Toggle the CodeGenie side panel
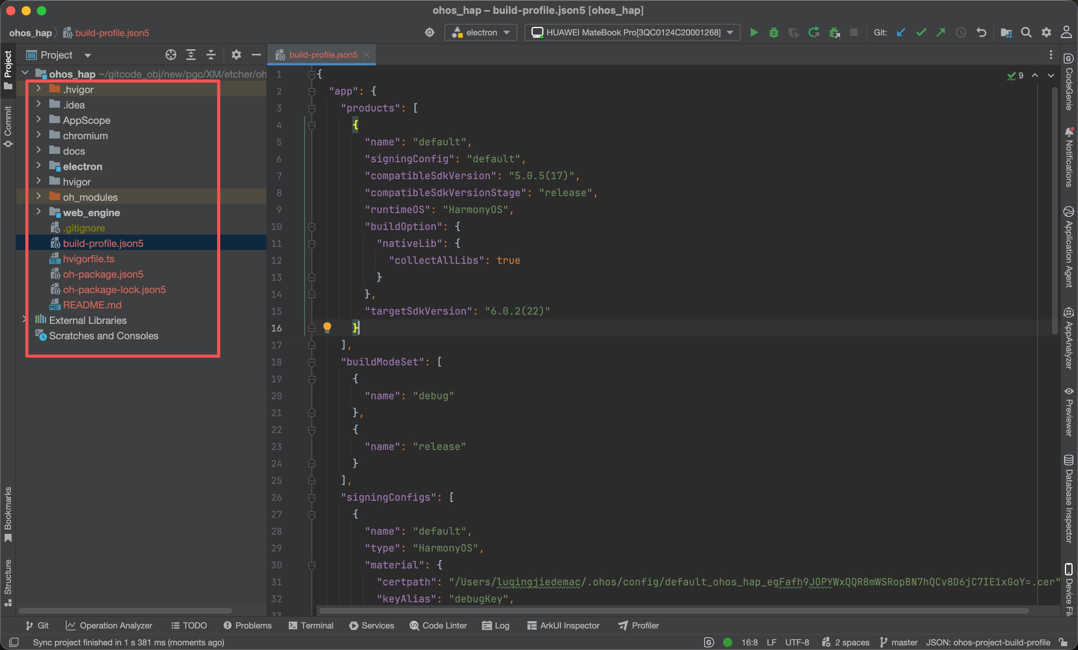 click(x=1070, y=82)
